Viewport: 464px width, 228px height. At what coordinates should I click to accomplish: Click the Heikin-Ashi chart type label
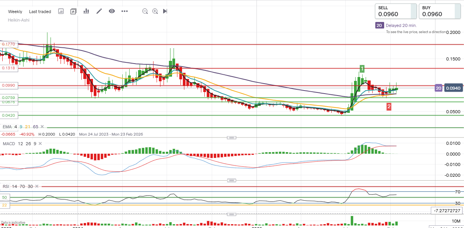tap(19, 20)
